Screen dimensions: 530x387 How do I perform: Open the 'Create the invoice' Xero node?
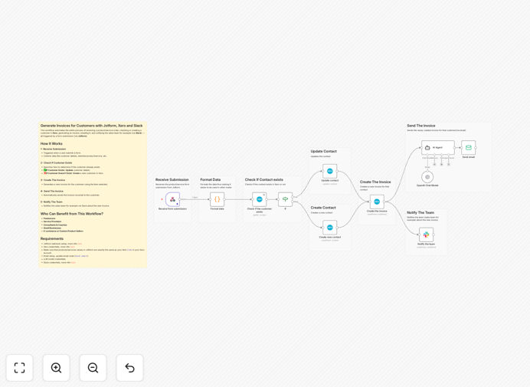click(377, 202)
